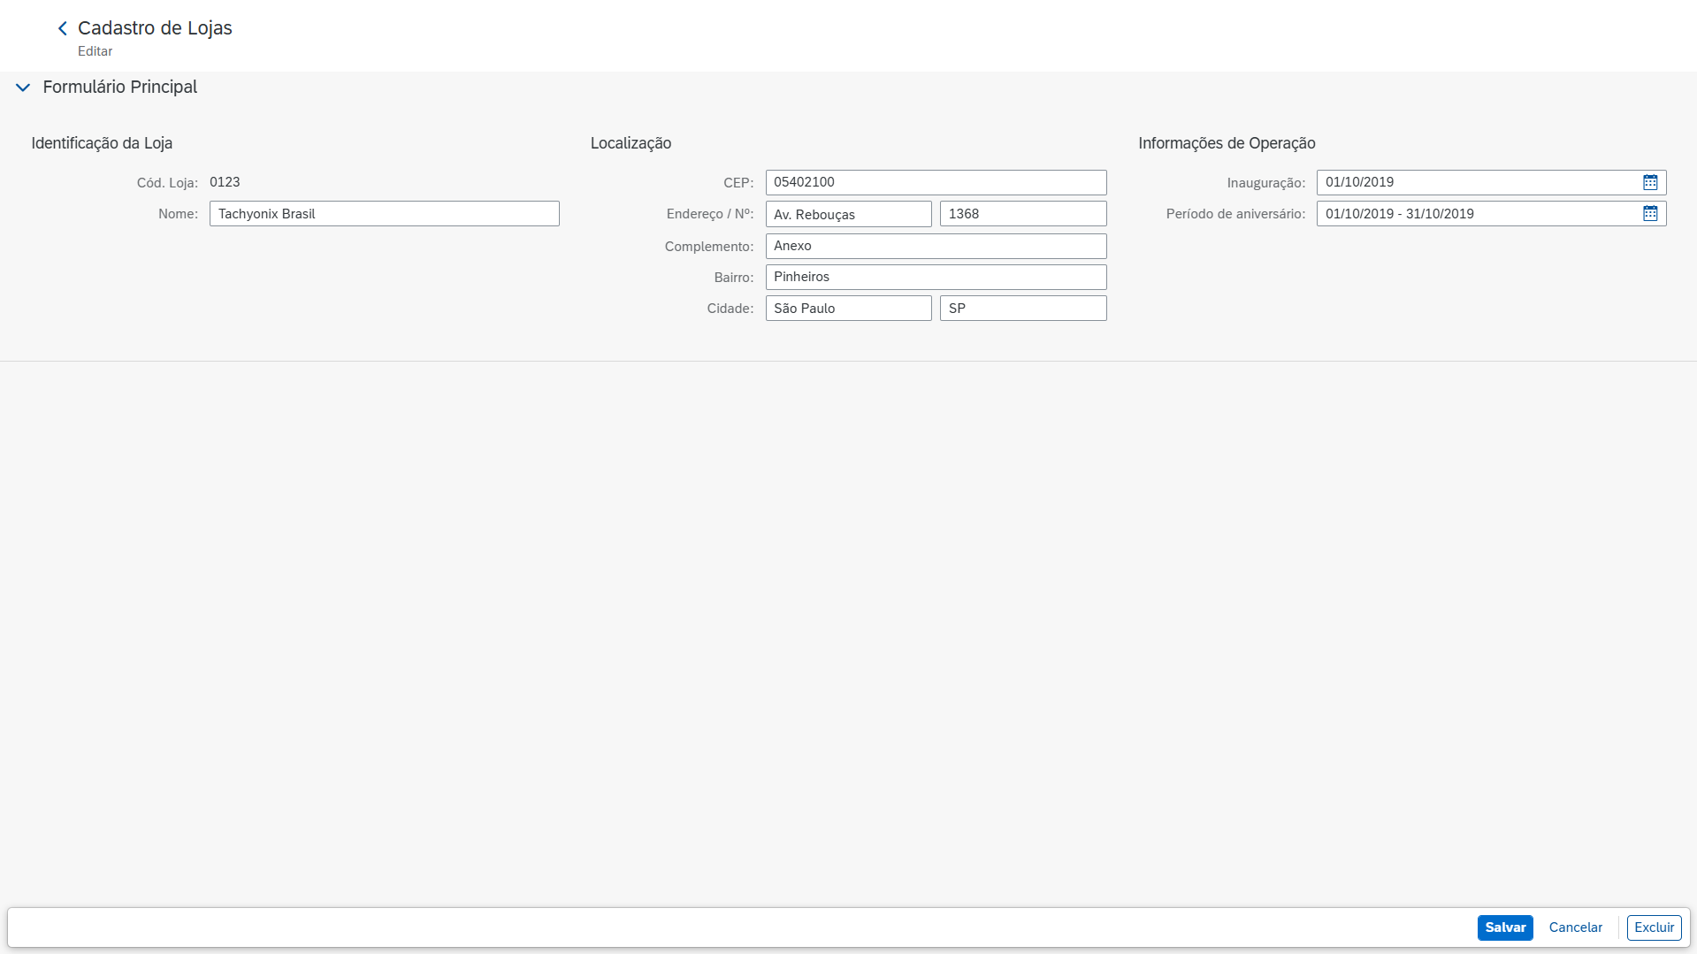
Task: Collapse the Formulário Principal section chevron
Action: pos(23,88)
